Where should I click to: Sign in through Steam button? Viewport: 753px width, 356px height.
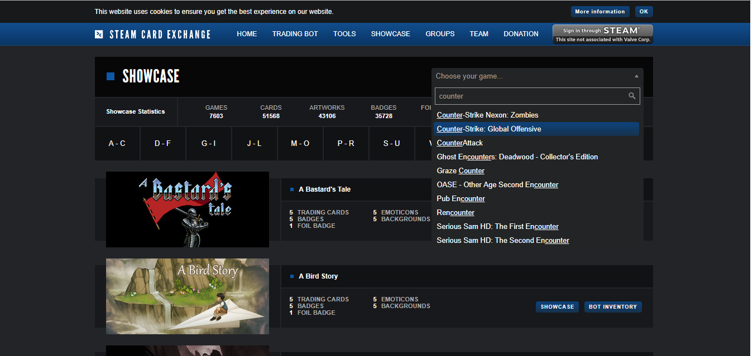(602, 34)
